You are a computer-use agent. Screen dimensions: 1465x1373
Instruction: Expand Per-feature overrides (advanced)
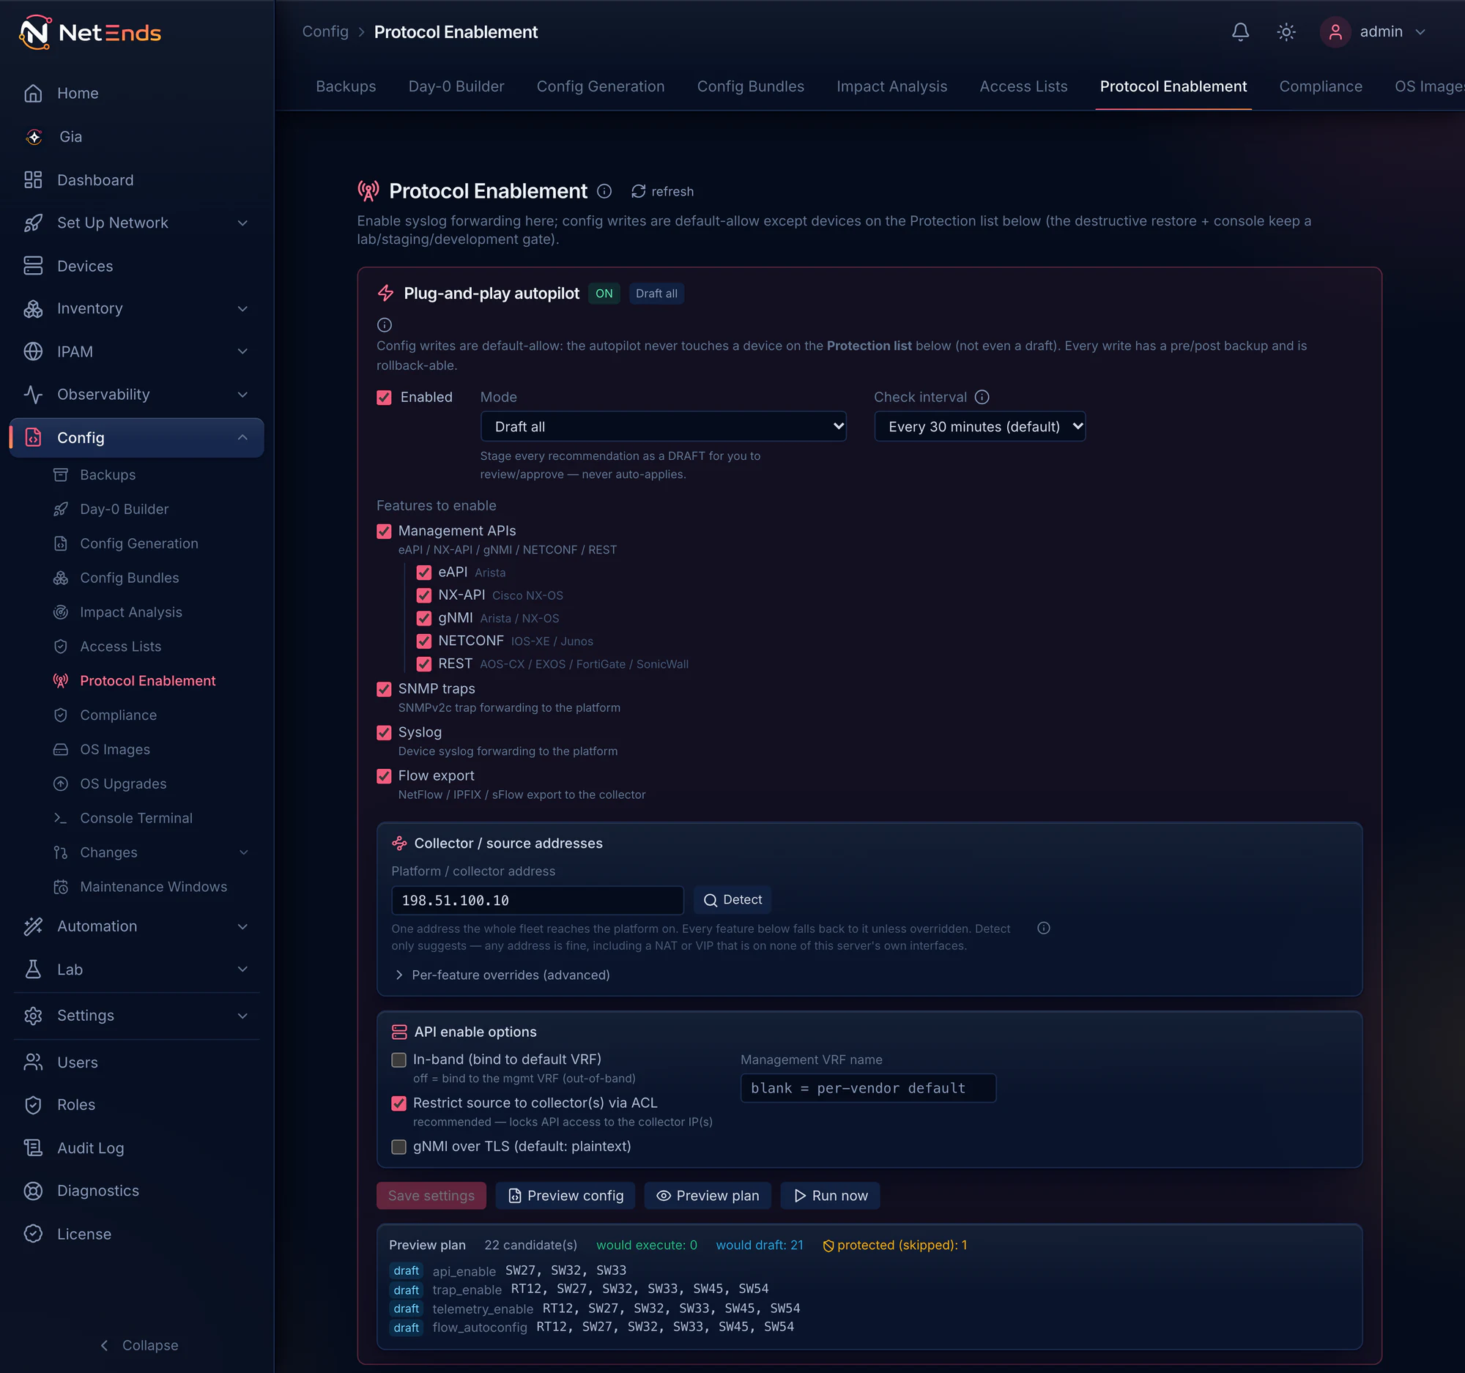[x=502, y=975]
